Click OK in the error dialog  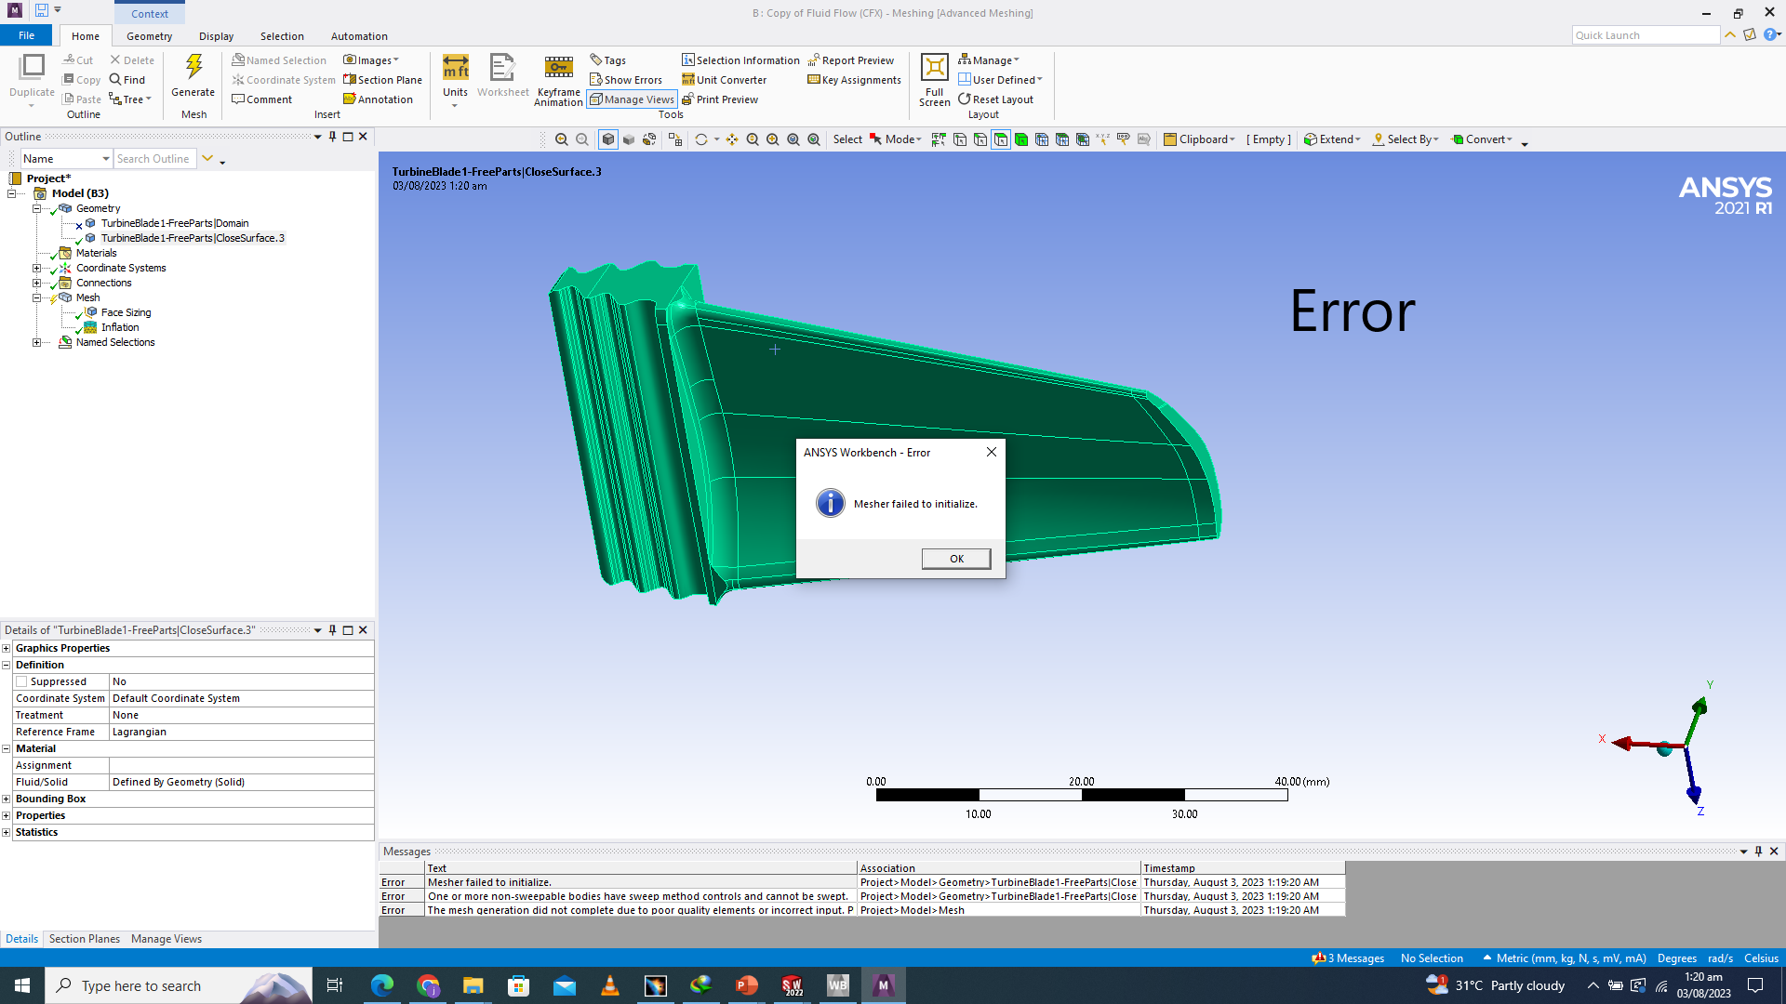click(956, 559)
